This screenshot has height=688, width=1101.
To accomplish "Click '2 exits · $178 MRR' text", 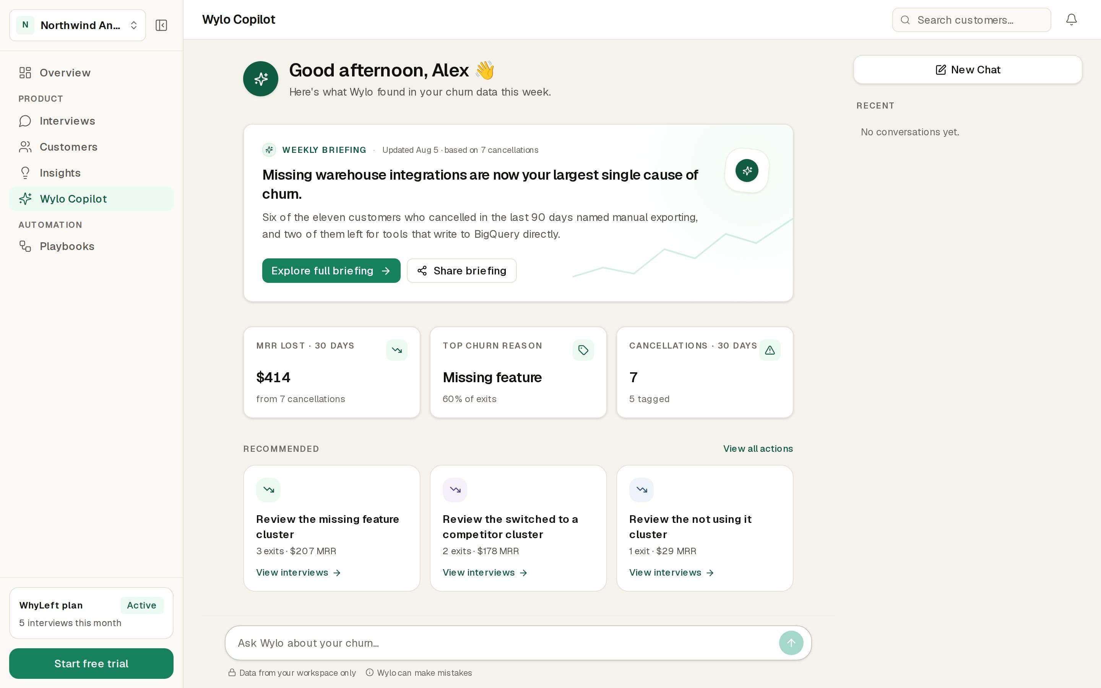I will click(x=481, y=551).
